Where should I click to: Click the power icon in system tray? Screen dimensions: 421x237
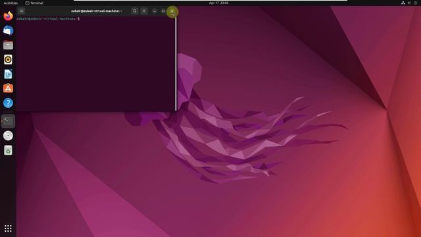416,3
